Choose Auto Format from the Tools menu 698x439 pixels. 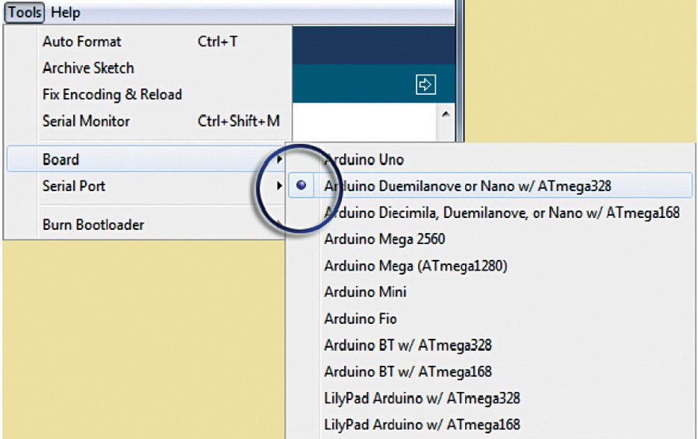81,42
